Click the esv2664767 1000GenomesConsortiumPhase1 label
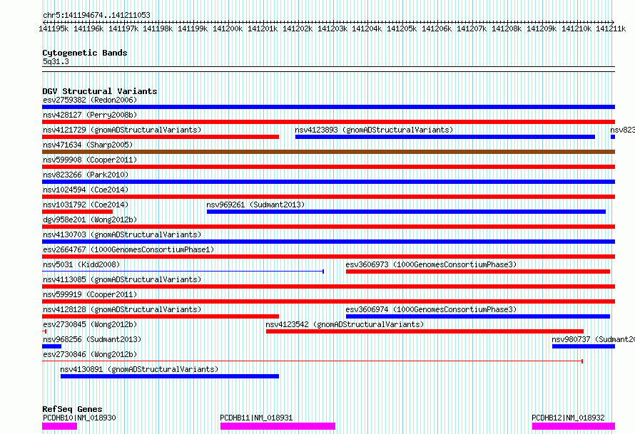Viewport: 635px width, 434px height. click(128, 249)
